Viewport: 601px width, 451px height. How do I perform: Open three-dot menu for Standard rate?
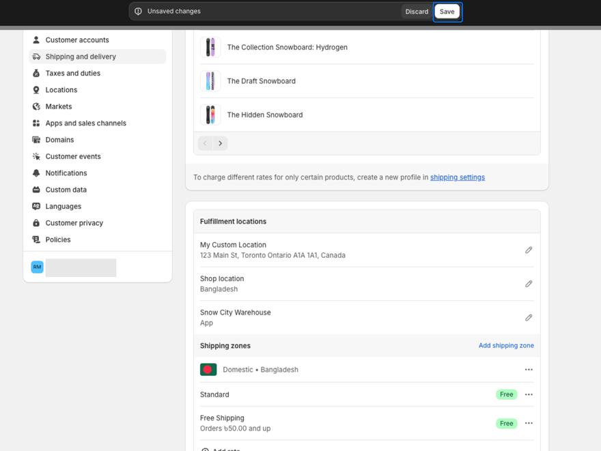pos(529,394)
